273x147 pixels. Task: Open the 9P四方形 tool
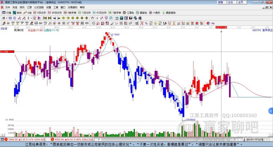(55, 13)
